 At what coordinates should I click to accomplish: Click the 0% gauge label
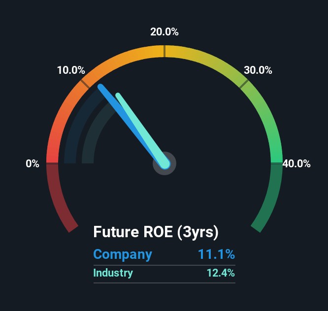33,164
